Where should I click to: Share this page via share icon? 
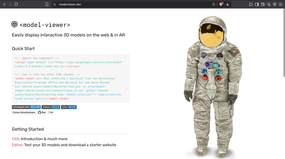214,4
